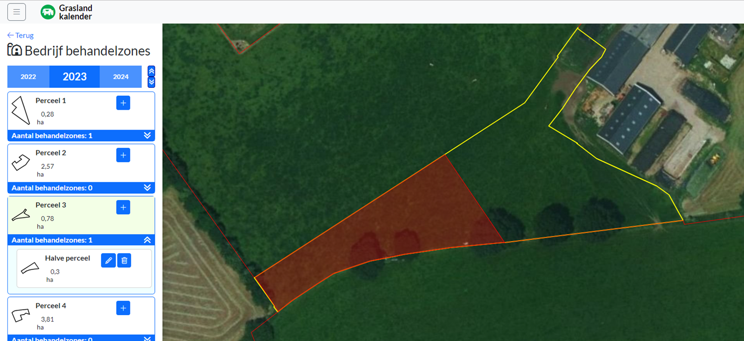Switch to year 2022
This screenshot has height=341, width=744.
coord(28,76)
